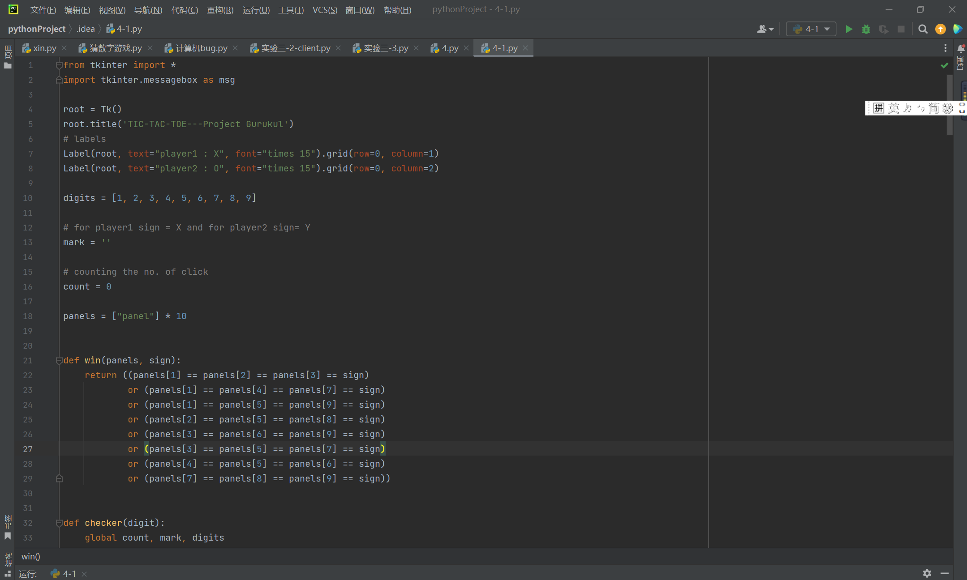Run the 4-1 configuration with green play button
The width and height of the screenshot is (967, 580).
[x=848, y=29]
